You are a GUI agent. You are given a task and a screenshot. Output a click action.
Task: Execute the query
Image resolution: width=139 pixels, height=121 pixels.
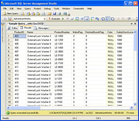pos(54,19)
